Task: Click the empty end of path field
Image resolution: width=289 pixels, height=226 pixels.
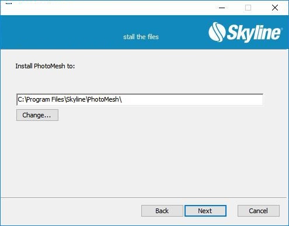Action: coord(191,100)
